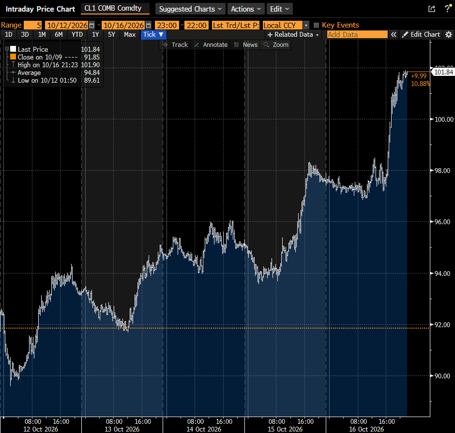
Task: Open the start date calendar picker
Action: [x=91, y=25]
